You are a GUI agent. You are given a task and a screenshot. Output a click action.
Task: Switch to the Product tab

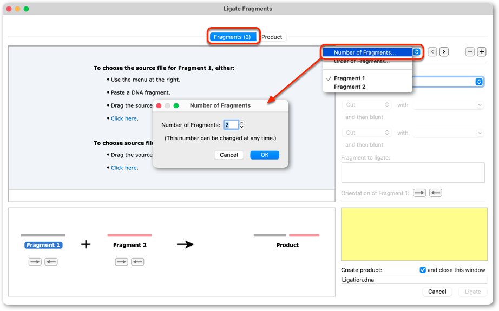pyautogui.click(x=272, y=37)
